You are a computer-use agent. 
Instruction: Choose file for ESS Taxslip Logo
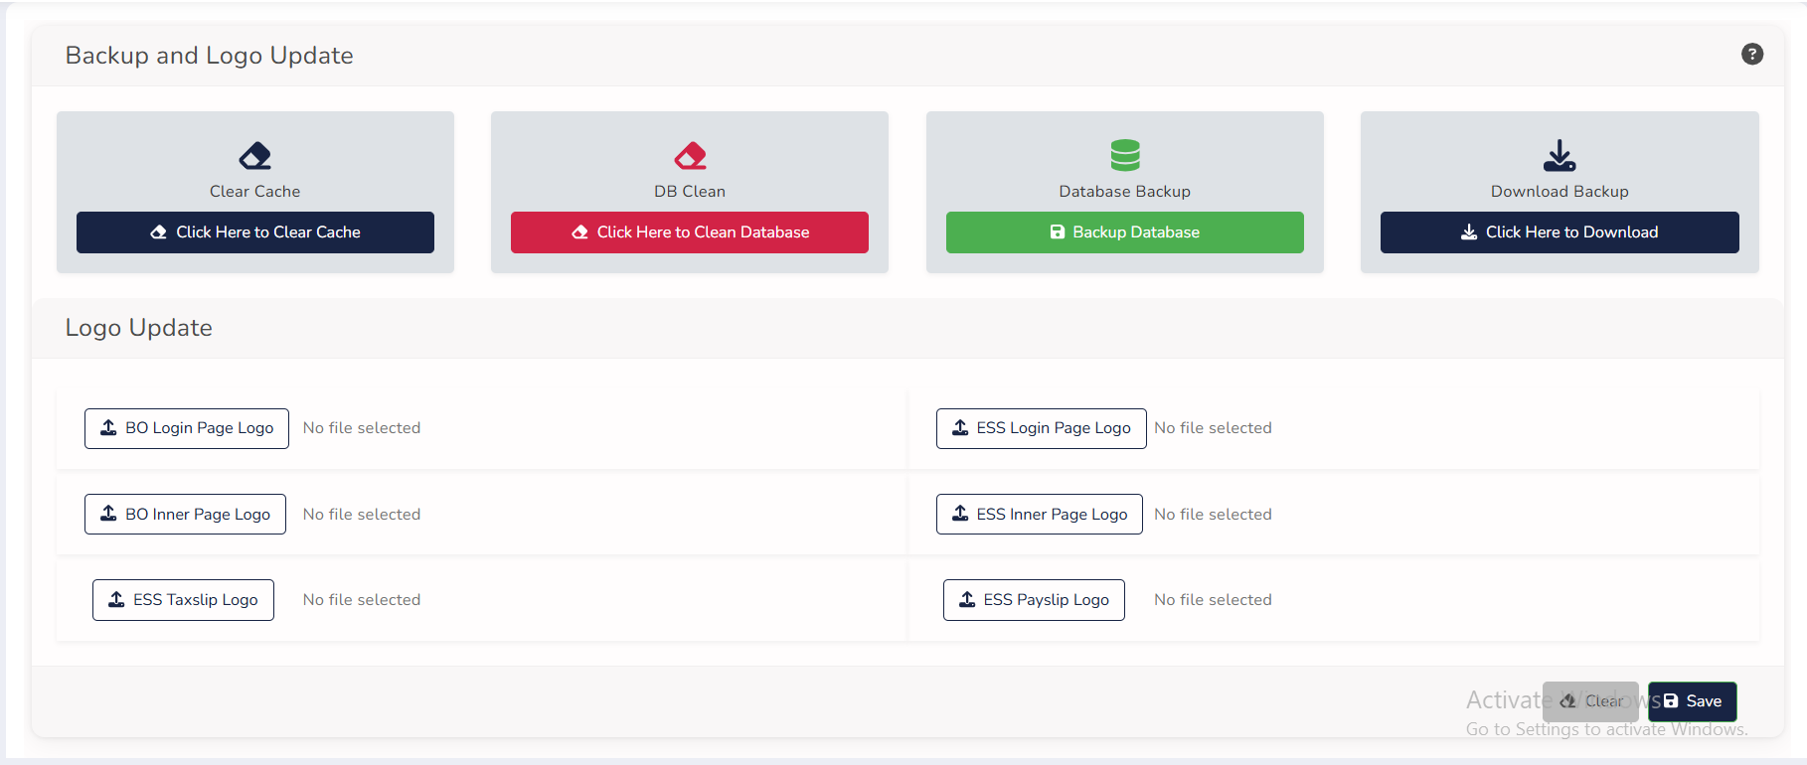(183, 600)
